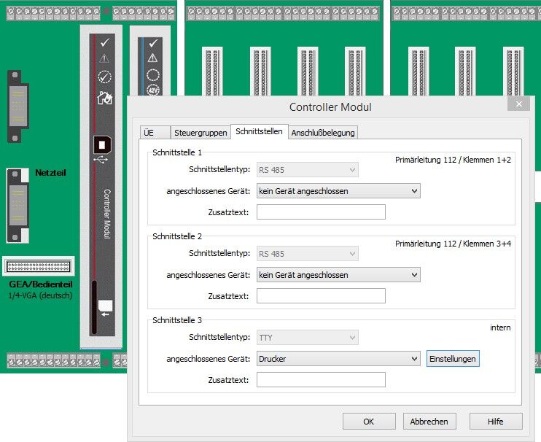Open Schnittstelle 1 angeschlossenes Gerät dropdown
541x442 pixels.
[x=338, y=191]
